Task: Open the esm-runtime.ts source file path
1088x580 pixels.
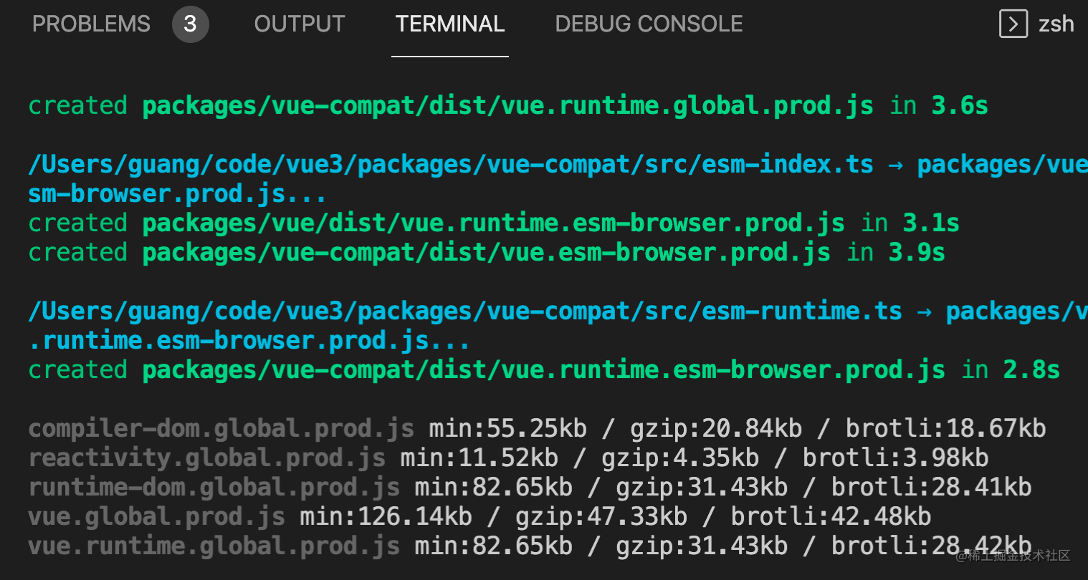Action: (464, 311)
